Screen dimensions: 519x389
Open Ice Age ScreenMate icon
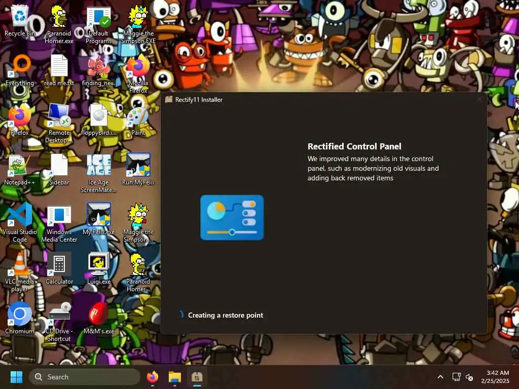tap(98, 173)
